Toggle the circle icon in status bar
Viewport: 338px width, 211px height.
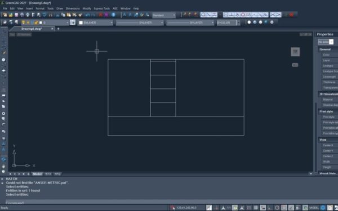277,208
